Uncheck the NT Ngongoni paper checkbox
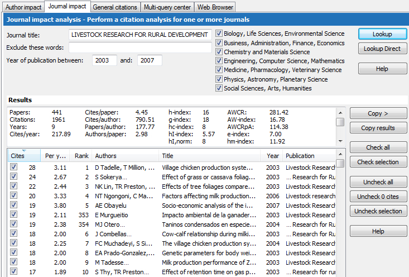 pos(13,195)
